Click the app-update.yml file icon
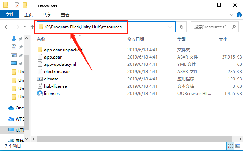The width and height of the screenshot is (243, 151). pos(40,64)
